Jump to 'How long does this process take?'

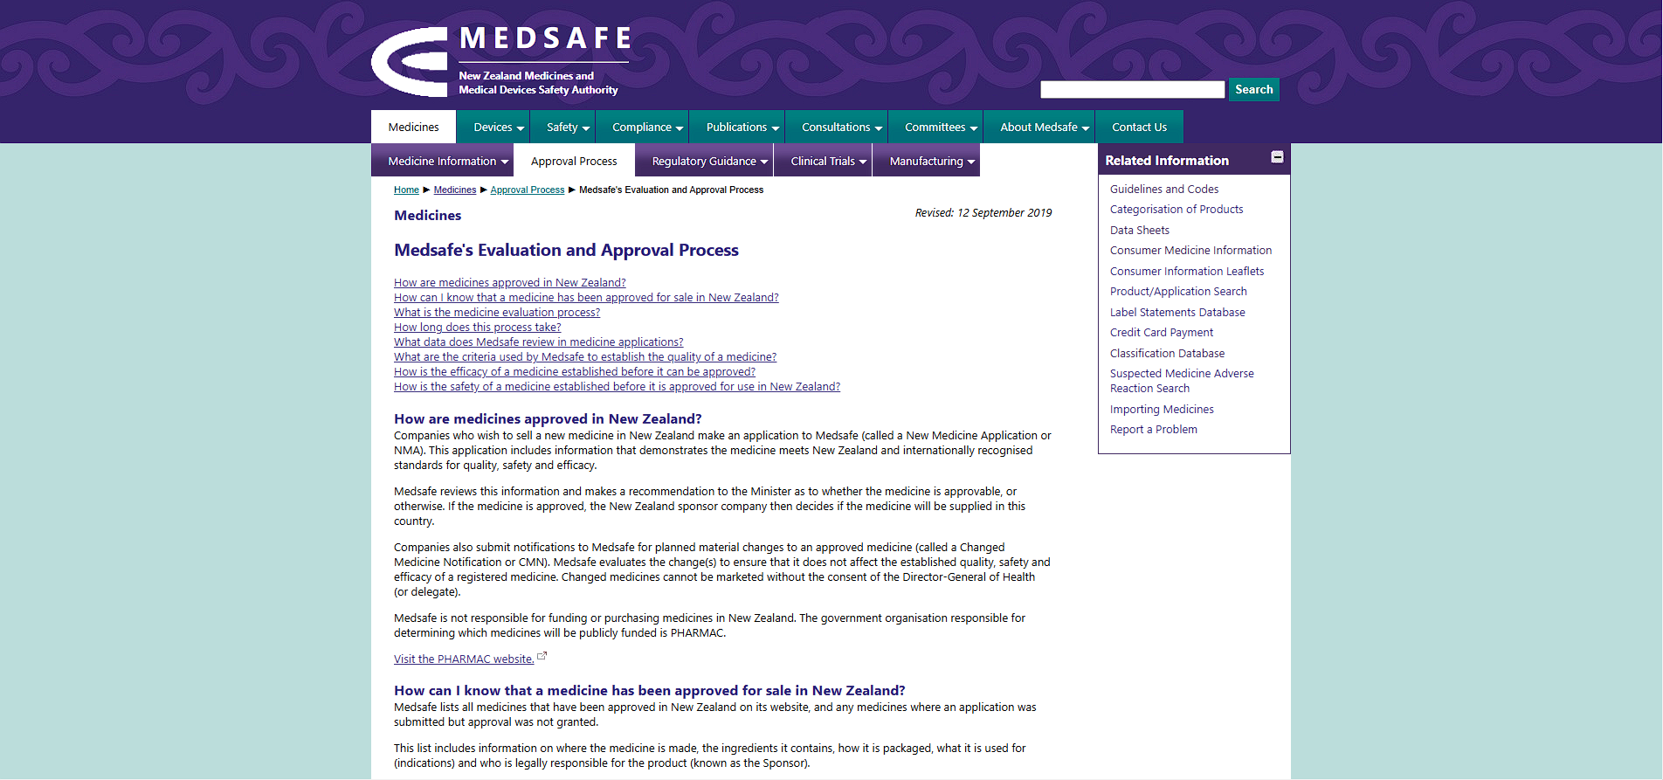pyautogui.click(x=477, y=328)
